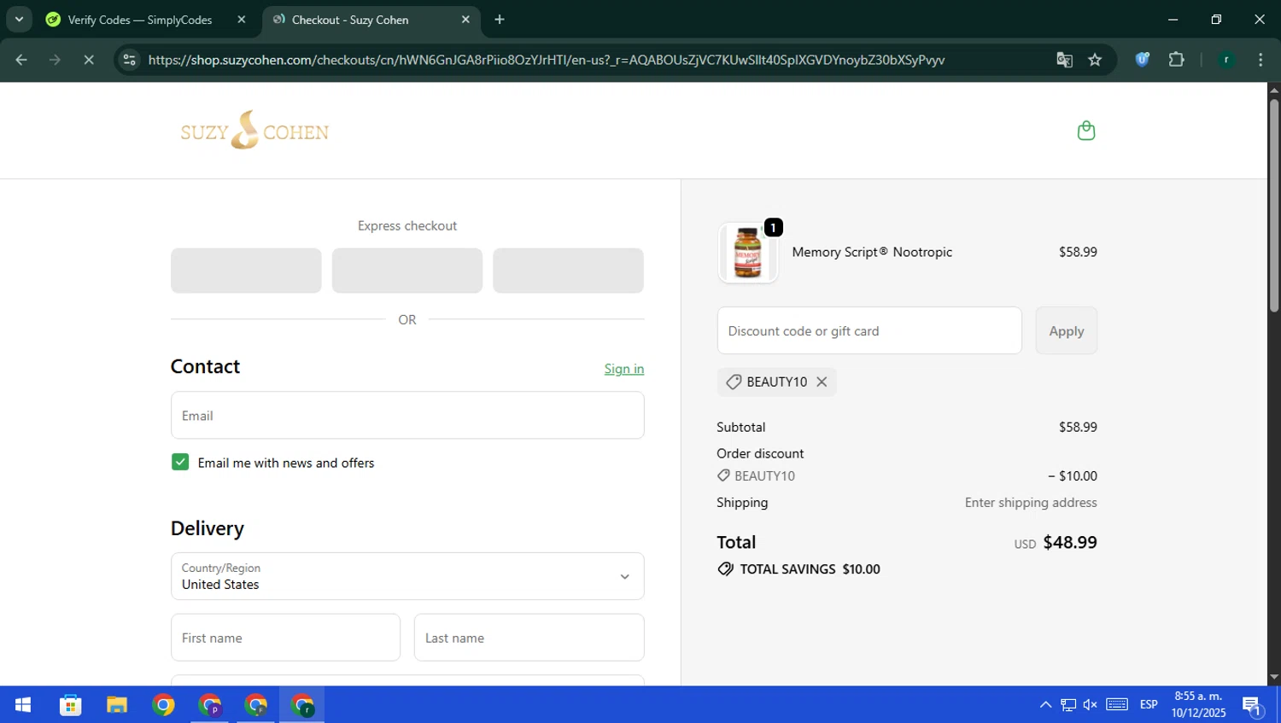Open a new browser tab
Screen dimensions: 1281x723
pos(500,20)
